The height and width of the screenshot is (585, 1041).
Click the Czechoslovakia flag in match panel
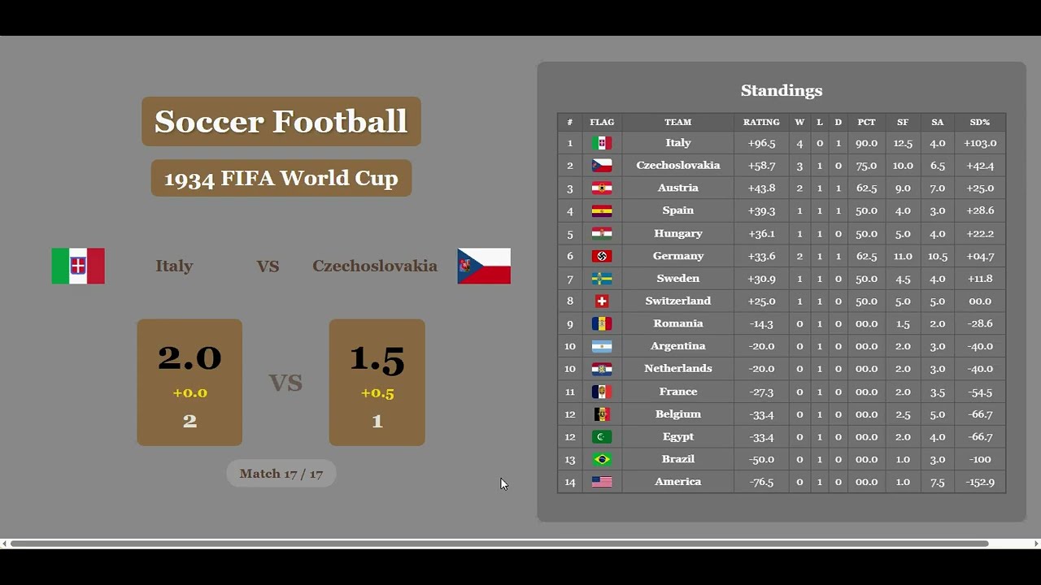[484, 266]
